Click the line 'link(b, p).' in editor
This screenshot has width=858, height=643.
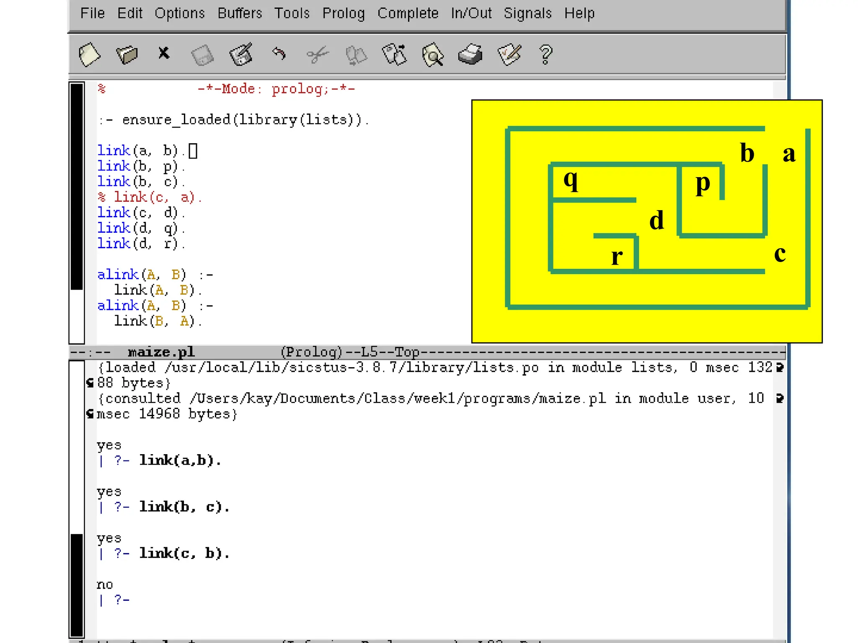(x=141, y=166)
